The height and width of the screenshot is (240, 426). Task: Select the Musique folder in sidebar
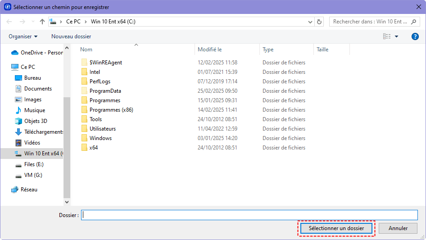[34, 110]
